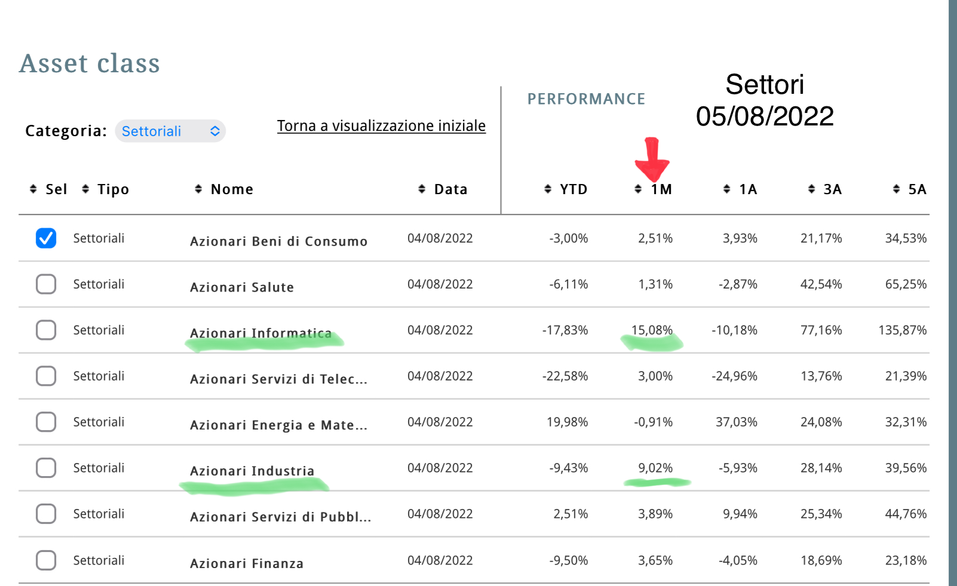Click the YTD sort arrow icon
This screenshot has height=586, width=957.
(x=548, y=189)
